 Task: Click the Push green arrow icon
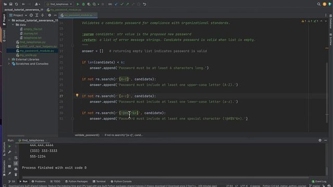pos(127,4)
